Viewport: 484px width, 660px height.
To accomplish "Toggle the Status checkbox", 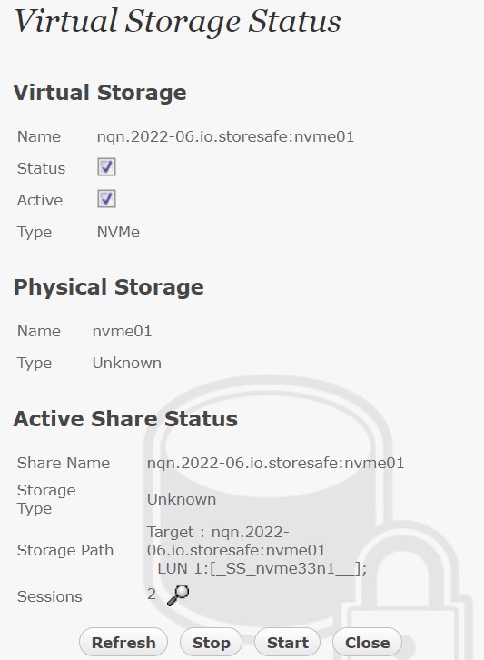I will tap(106, 167).
